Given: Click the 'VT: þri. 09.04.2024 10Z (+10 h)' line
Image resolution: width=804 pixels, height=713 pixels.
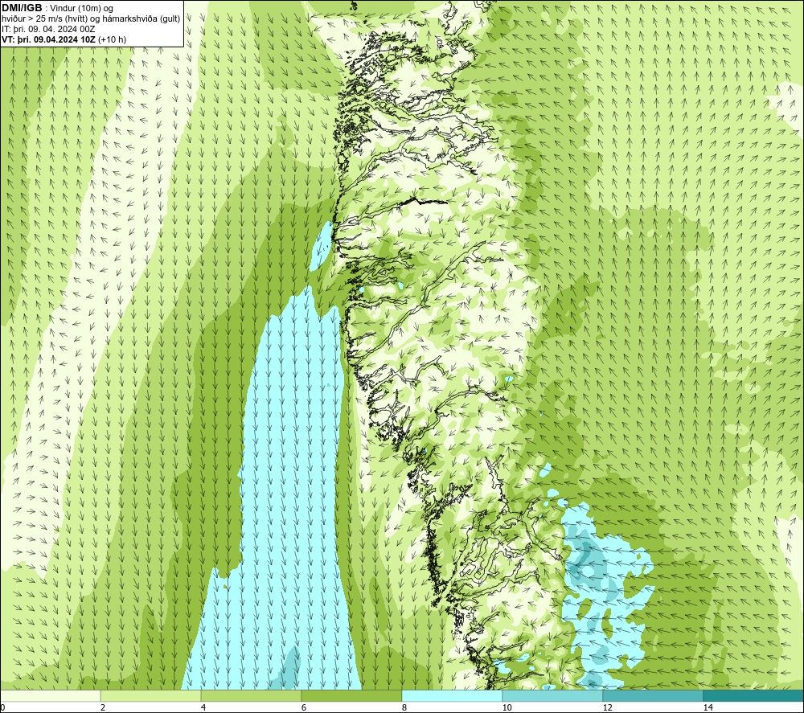Looking at the screenshot, I should 64,39.
